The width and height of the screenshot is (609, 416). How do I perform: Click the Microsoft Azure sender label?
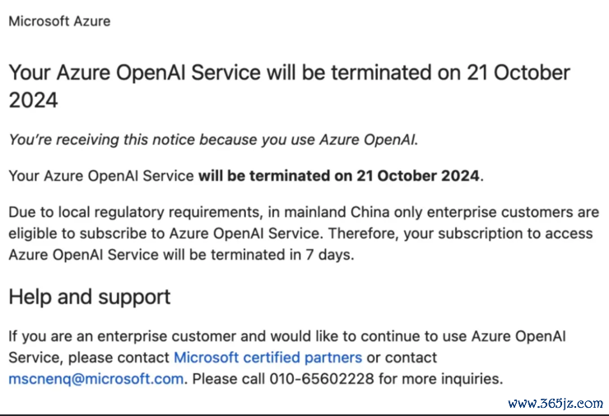59,21
